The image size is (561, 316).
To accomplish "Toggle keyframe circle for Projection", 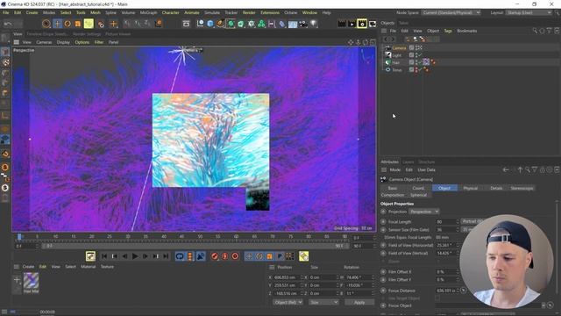I will pos(383,212).
